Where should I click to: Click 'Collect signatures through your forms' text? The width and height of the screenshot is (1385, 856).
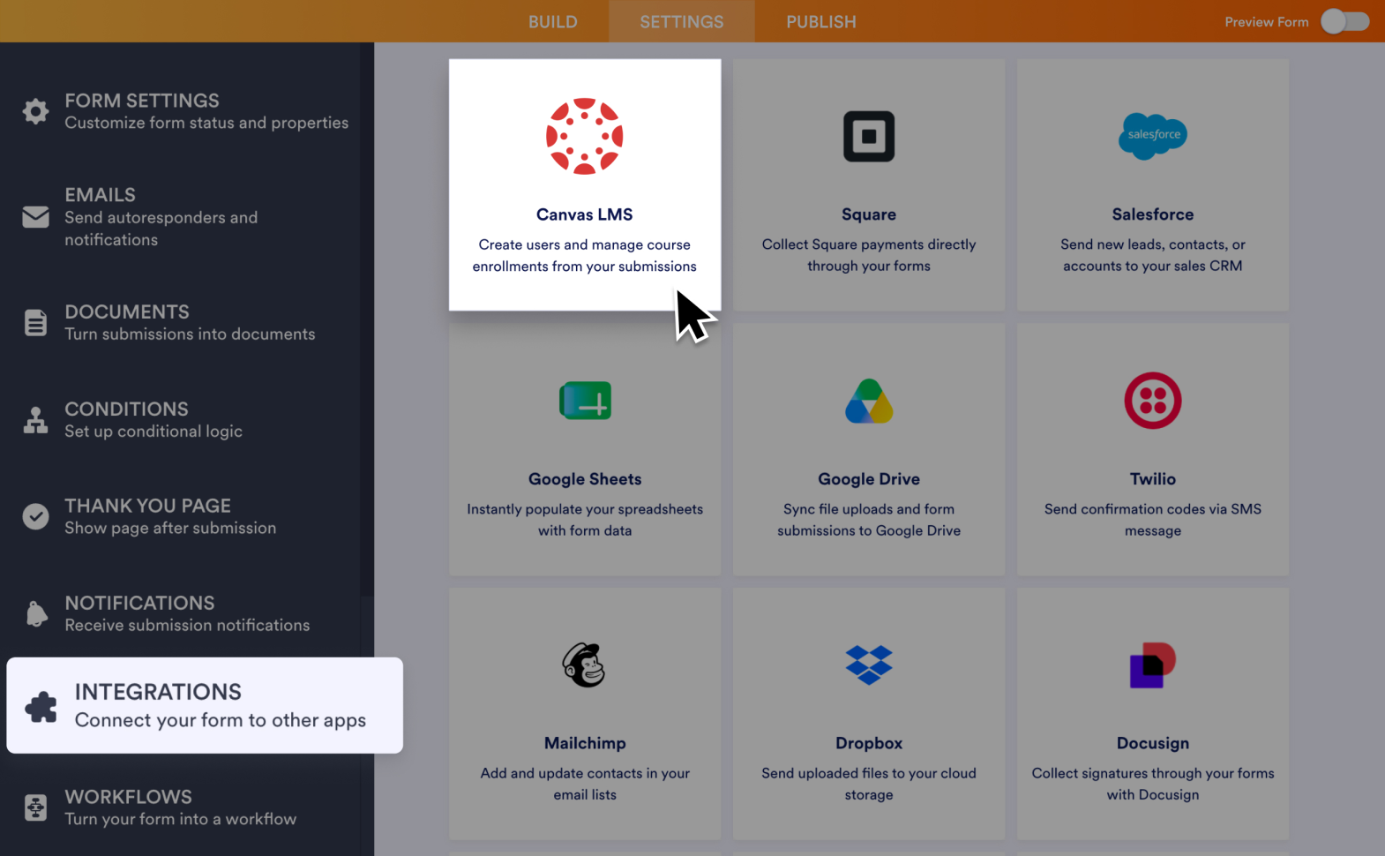(x=1152, y=784)
